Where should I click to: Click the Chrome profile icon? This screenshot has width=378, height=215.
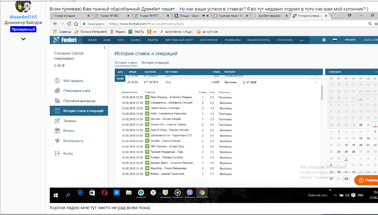(x=350, y=15)
